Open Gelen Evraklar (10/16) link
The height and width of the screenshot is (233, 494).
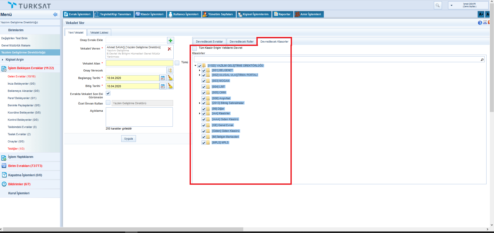click(x=22, y=76)
